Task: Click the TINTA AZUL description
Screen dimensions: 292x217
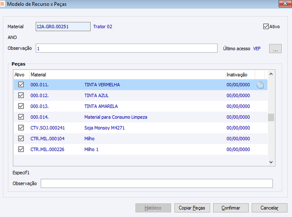Action: click(96, 95)
